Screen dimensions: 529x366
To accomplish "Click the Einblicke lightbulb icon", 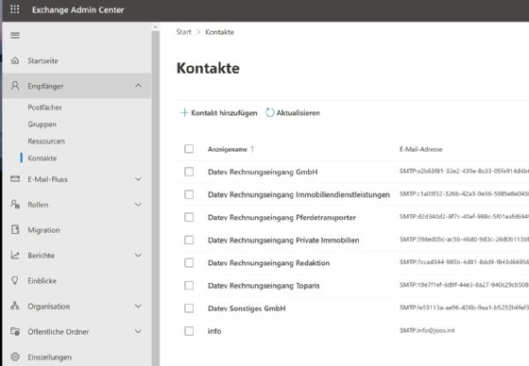I will [15, 280].
